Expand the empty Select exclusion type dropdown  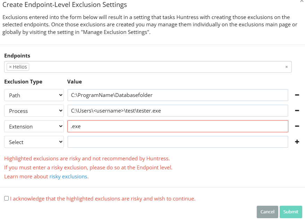pos(34,142)
